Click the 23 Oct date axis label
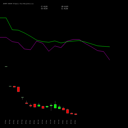 pyautogui.click(x=75, y=122)
